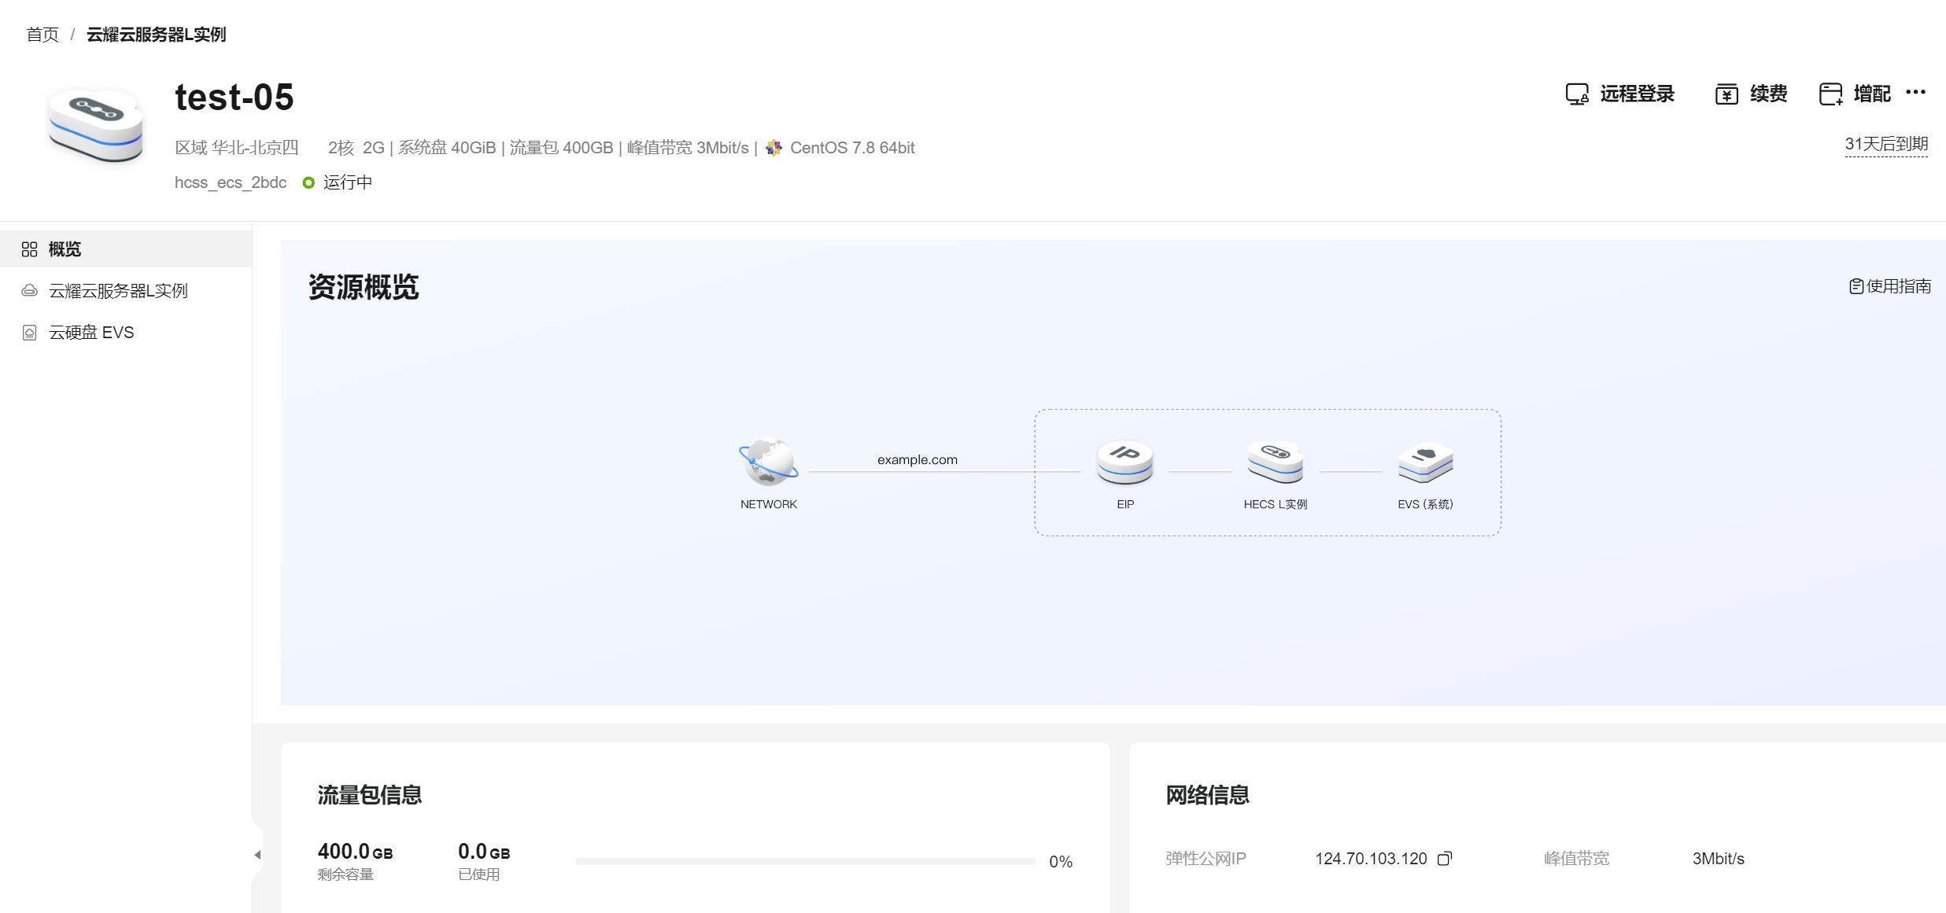Collapse the left sidebar panel
1946x913 pixels.
tap(257, 855)
